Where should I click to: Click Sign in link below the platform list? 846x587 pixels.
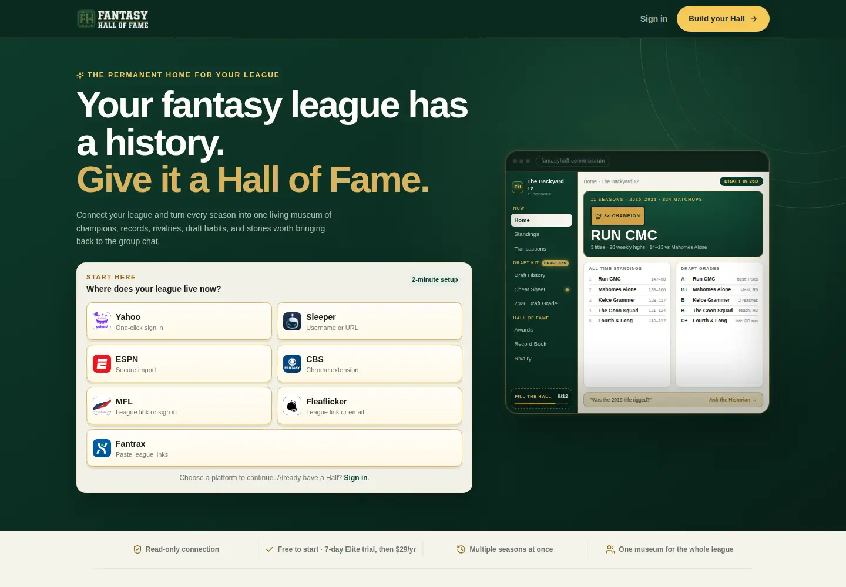(355, 478)
